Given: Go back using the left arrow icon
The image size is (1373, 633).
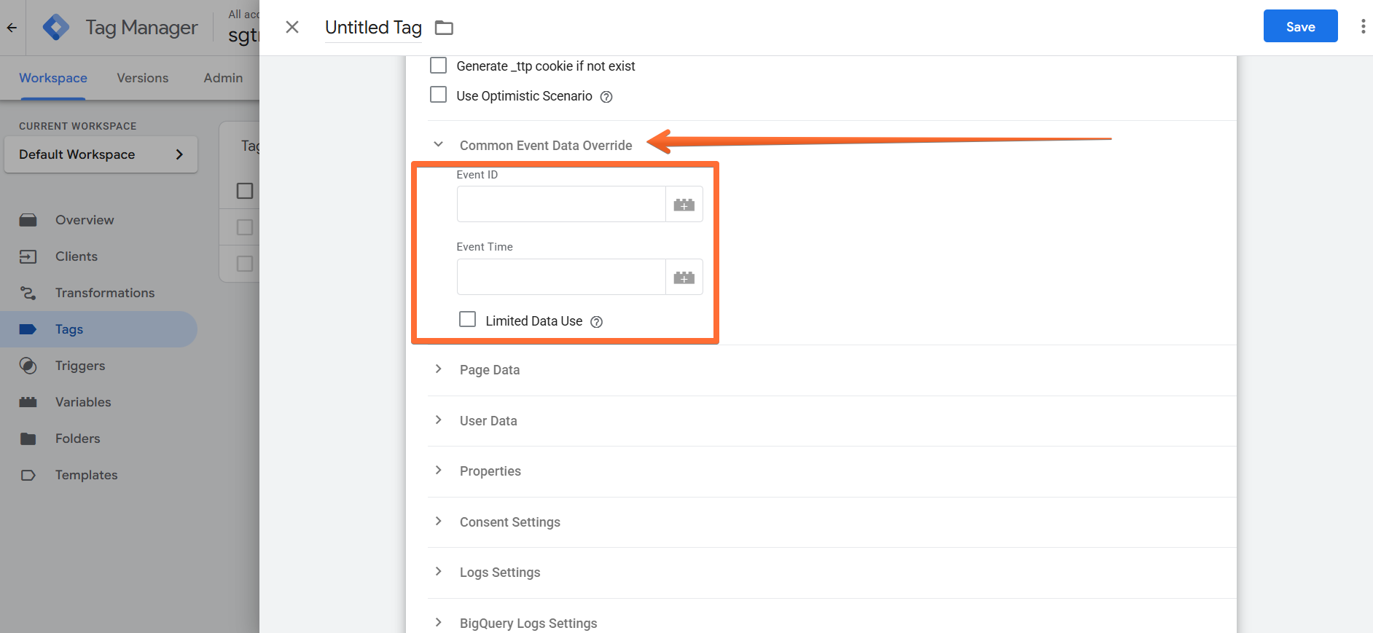Looking at the screenshot, I should [12, 28].
